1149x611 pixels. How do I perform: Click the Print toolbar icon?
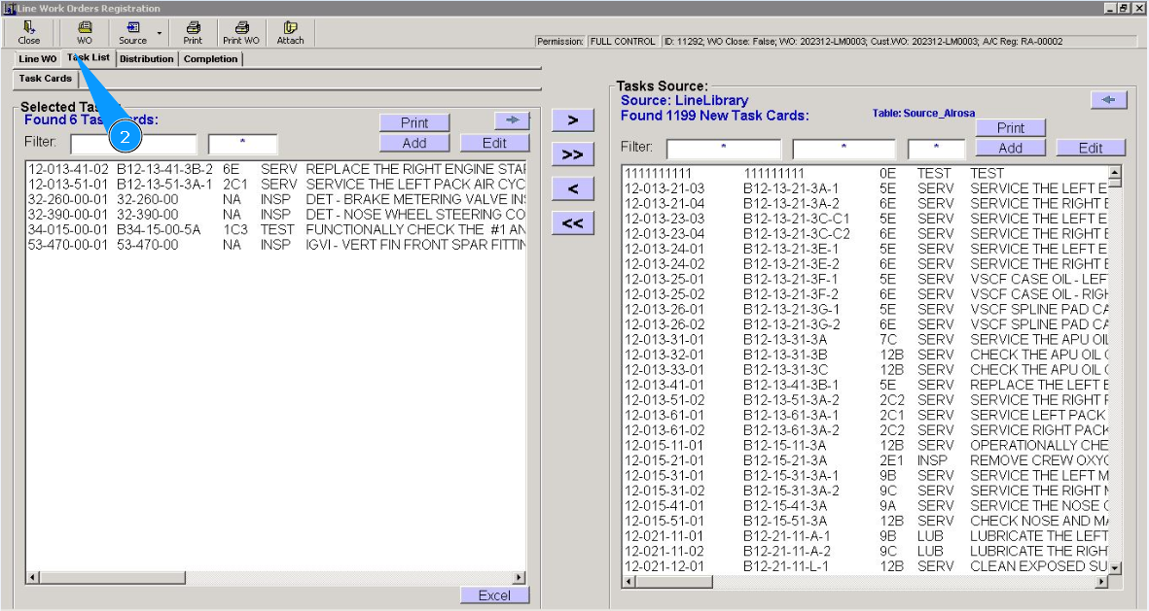point(193,33)
